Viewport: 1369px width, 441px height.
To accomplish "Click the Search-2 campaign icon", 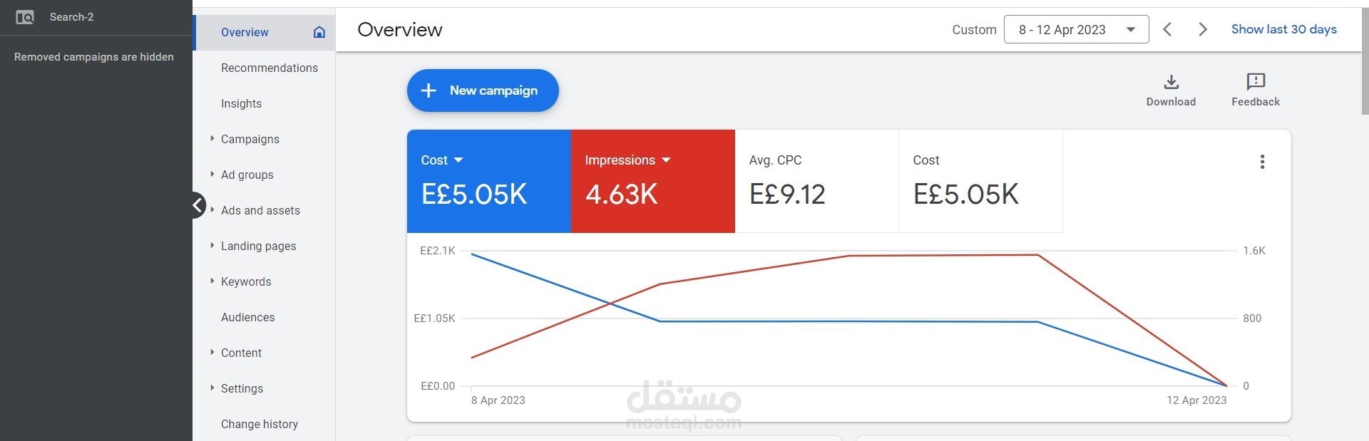I will pos(25,17).
